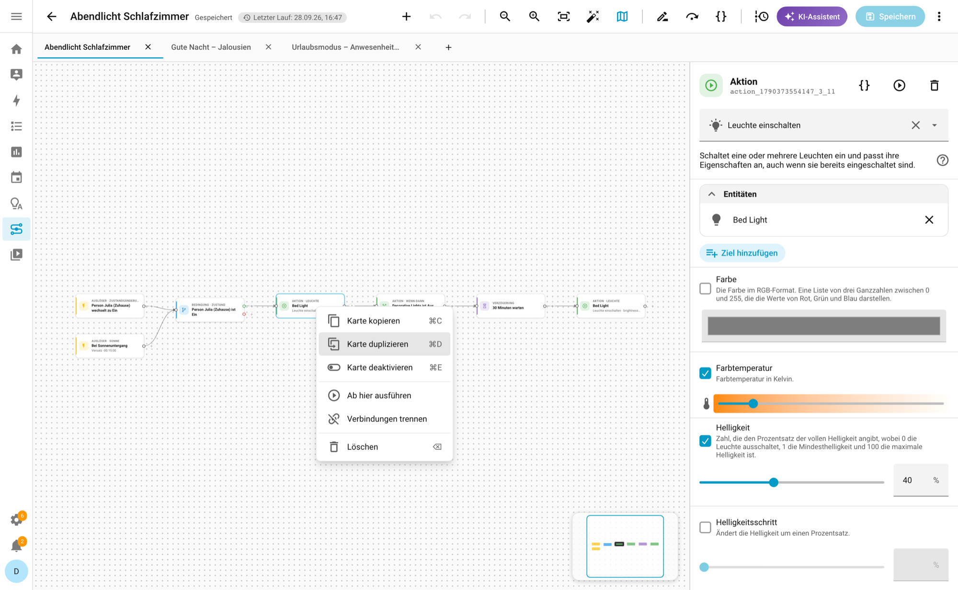Close the Gute Nacht – Jalousien tab

click(x=268, y=47)
